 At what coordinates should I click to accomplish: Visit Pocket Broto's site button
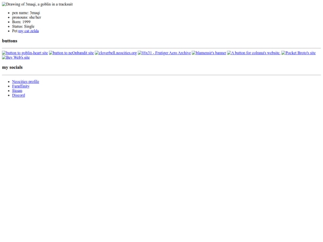tap(298, 53)
